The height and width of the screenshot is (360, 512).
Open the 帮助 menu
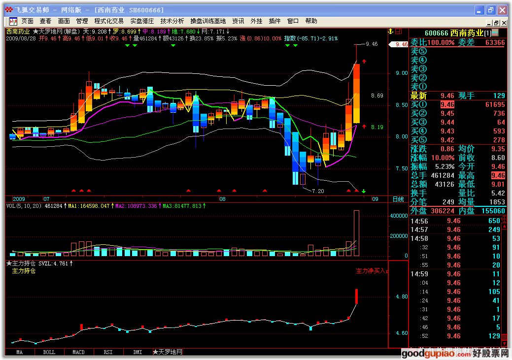click(x=311, y=21)
